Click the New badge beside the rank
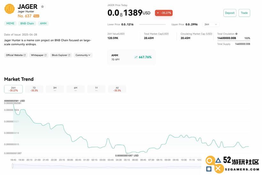Screen dimensions: 262x175 pyautogui.click(x=36, y=16)
